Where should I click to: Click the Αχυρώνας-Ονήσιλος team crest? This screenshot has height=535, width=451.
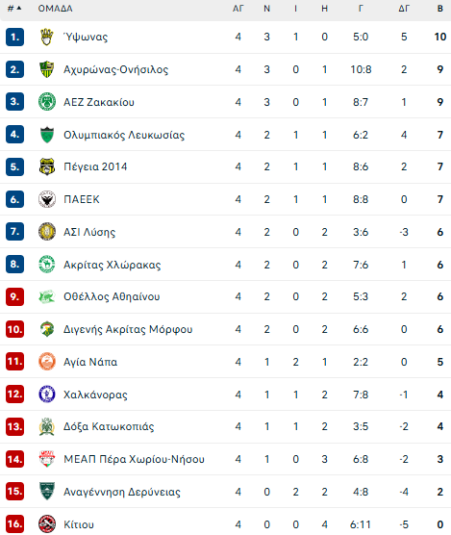click(x=47, y=69)
